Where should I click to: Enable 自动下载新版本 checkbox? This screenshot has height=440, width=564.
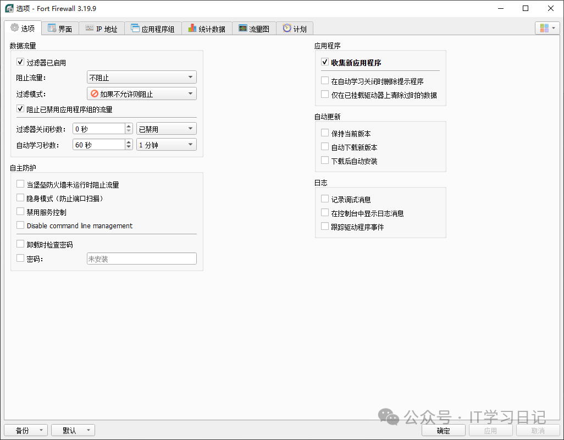coord(325,147)
